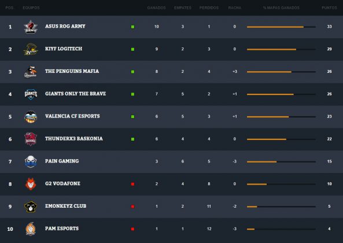This screenshot has width=343, height=243.
Task: Click the RACHA column header
Action: (x=234, y=8)
